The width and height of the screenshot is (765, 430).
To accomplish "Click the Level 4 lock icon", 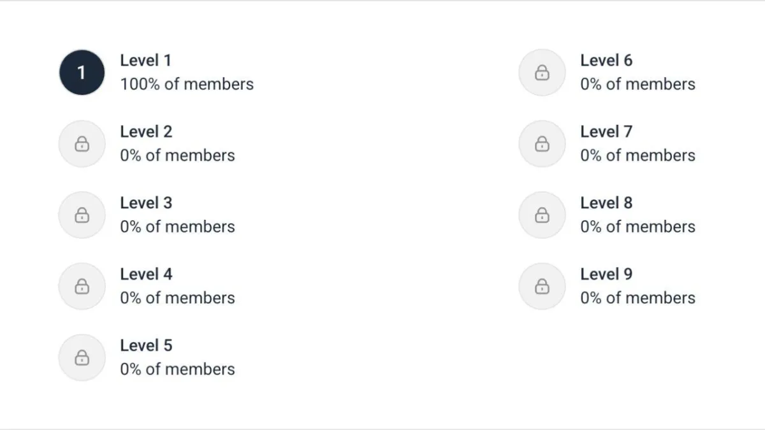I will point(82,287).
